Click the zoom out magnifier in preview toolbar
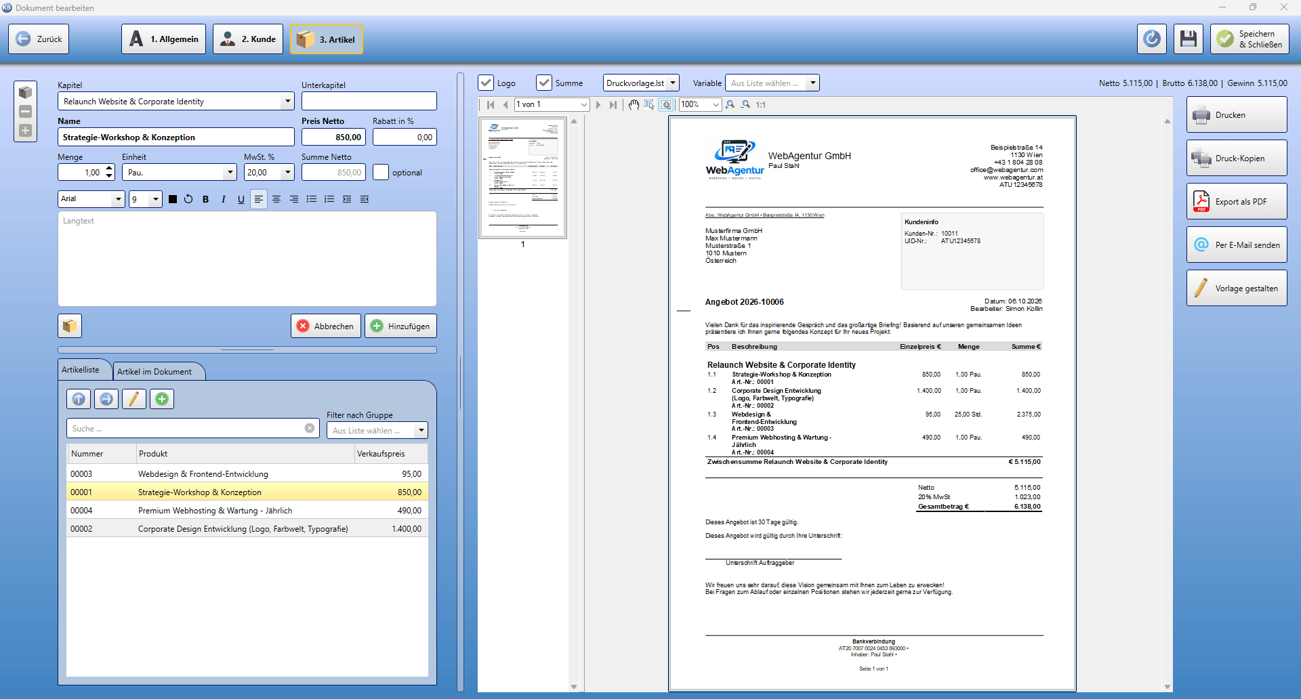 pyautogui.click(x=745, y=104)
